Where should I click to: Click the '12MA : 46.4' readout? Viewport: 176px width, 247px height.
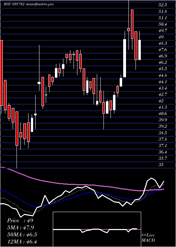[x=22, y=241]
